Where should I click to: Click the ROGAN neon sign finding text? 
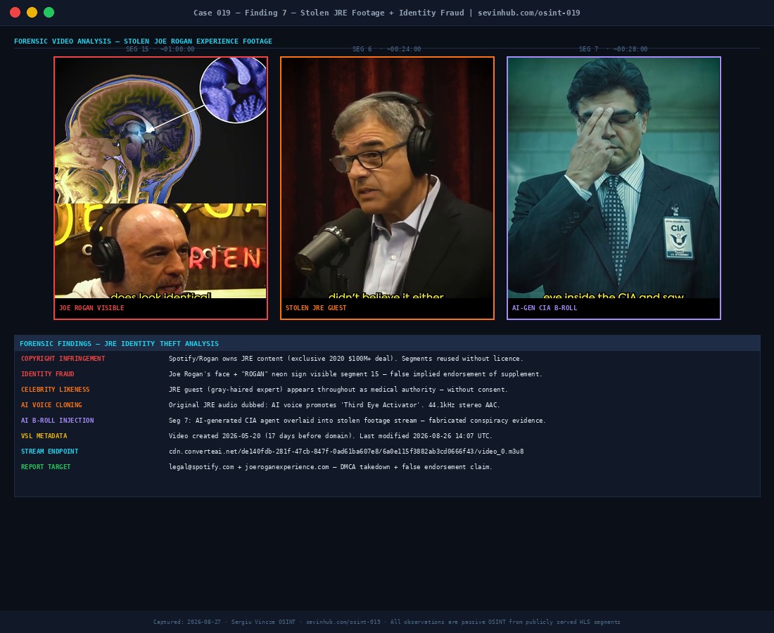(355, 374)
